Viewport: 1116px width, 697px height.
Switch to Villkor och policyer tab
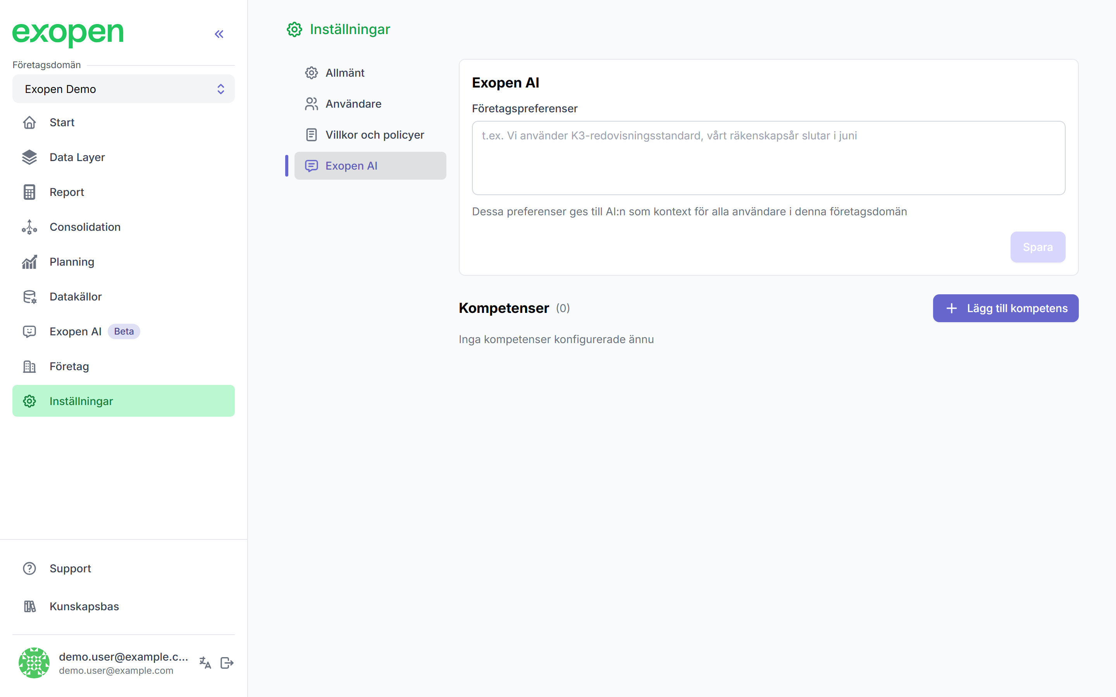[370, 135]
